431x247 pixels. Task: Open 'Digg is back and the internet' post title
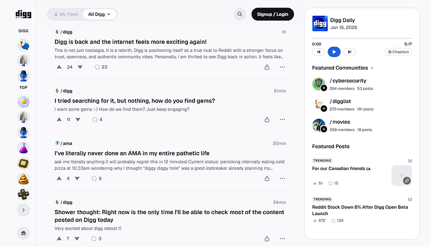(x=130, y=42)
